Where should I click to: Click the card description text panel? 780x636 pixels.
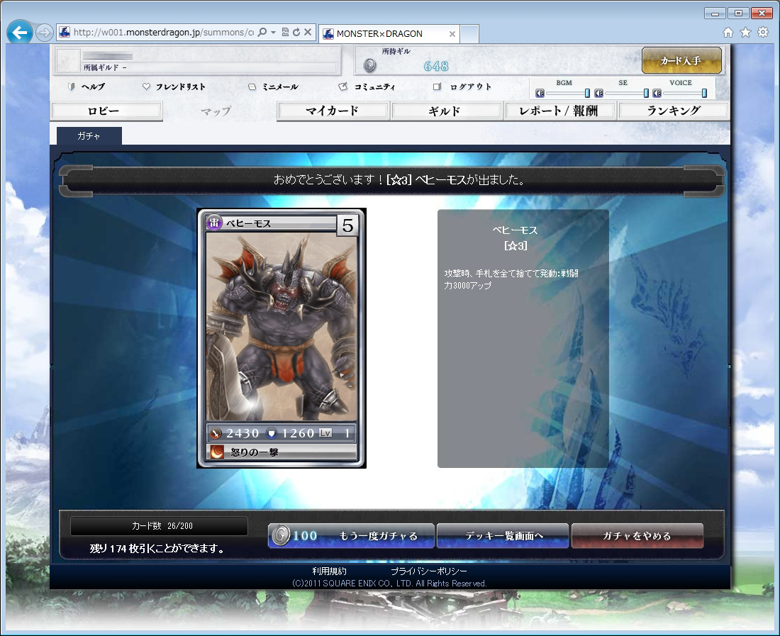coord(523,339)
